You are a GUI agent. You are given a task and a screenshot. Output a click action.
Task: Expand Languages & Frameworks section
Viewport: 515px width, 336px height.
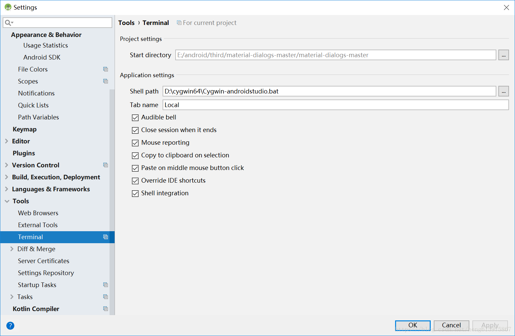coord(7,189)
